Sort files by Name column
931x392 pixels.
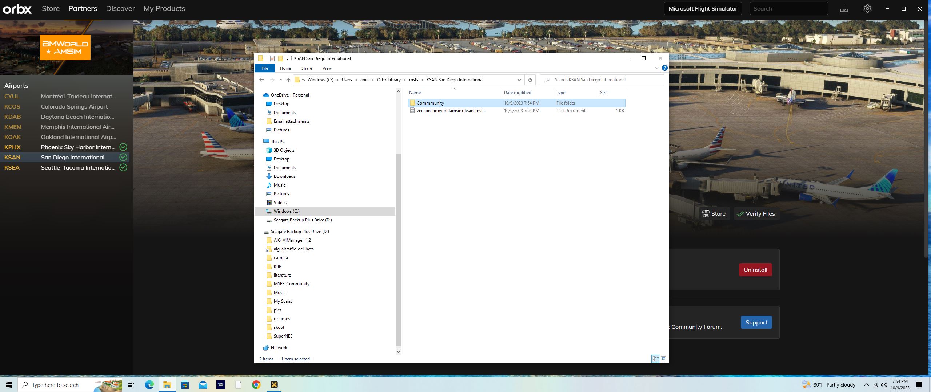tap(454, 93)
